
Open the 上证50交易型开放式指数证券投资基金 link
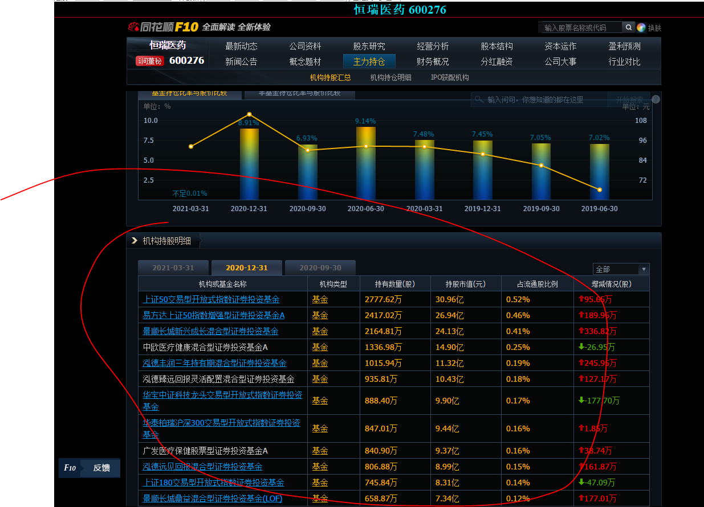[x=211, y=299]
